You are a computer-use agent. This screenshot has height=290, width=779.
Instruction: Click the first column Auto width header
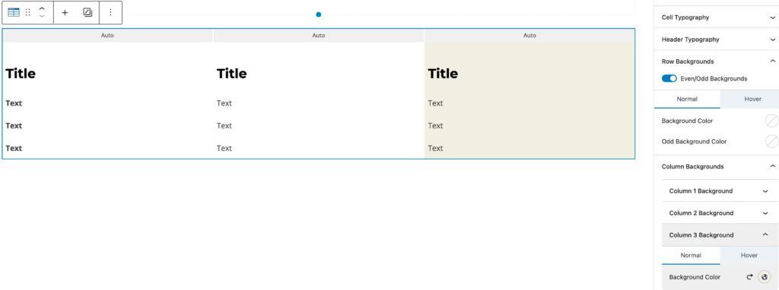107,36
